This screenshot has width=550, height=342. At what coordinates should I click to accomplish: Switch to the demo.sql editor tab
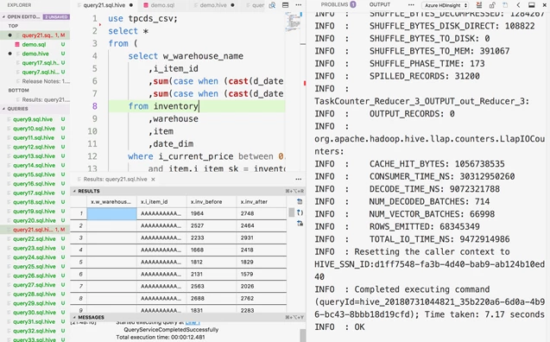(x=162, y=5)
